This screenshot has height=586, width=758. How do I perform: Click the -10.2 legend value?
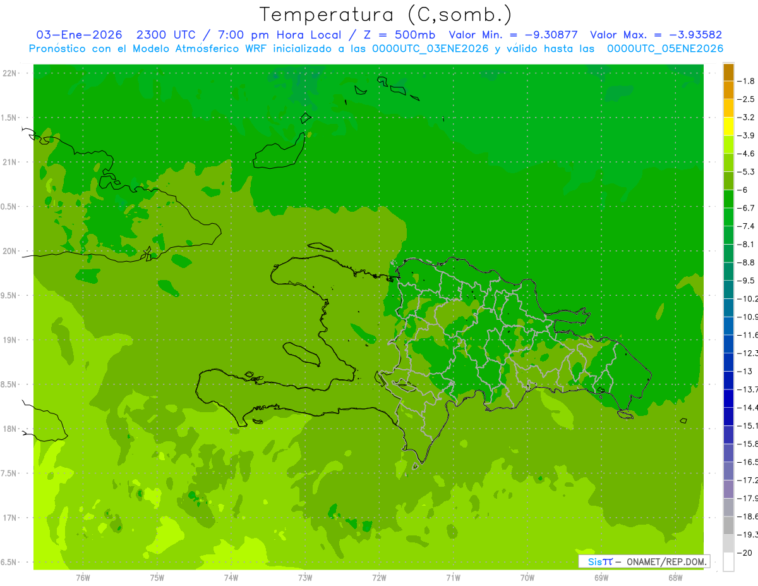747,299
